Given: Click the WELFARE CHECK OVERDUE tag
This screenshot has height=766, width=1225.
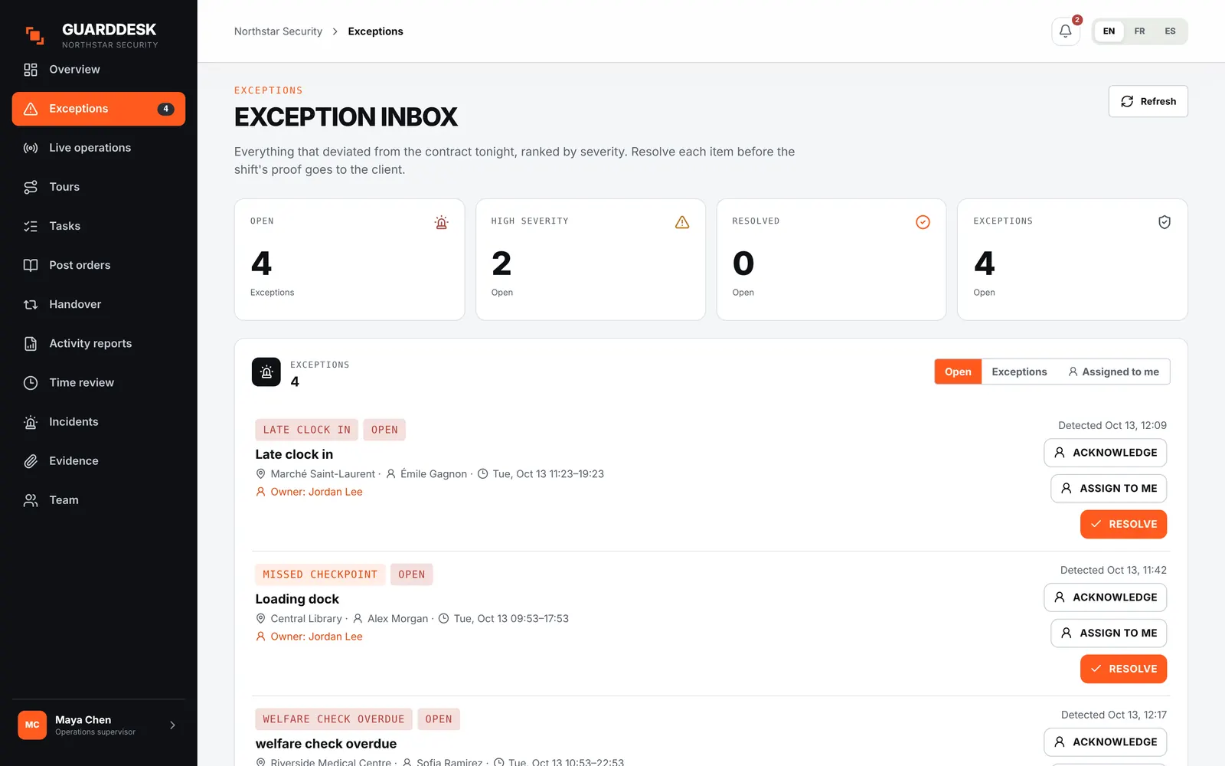Looking at the screenshot, I should [334, 719].
